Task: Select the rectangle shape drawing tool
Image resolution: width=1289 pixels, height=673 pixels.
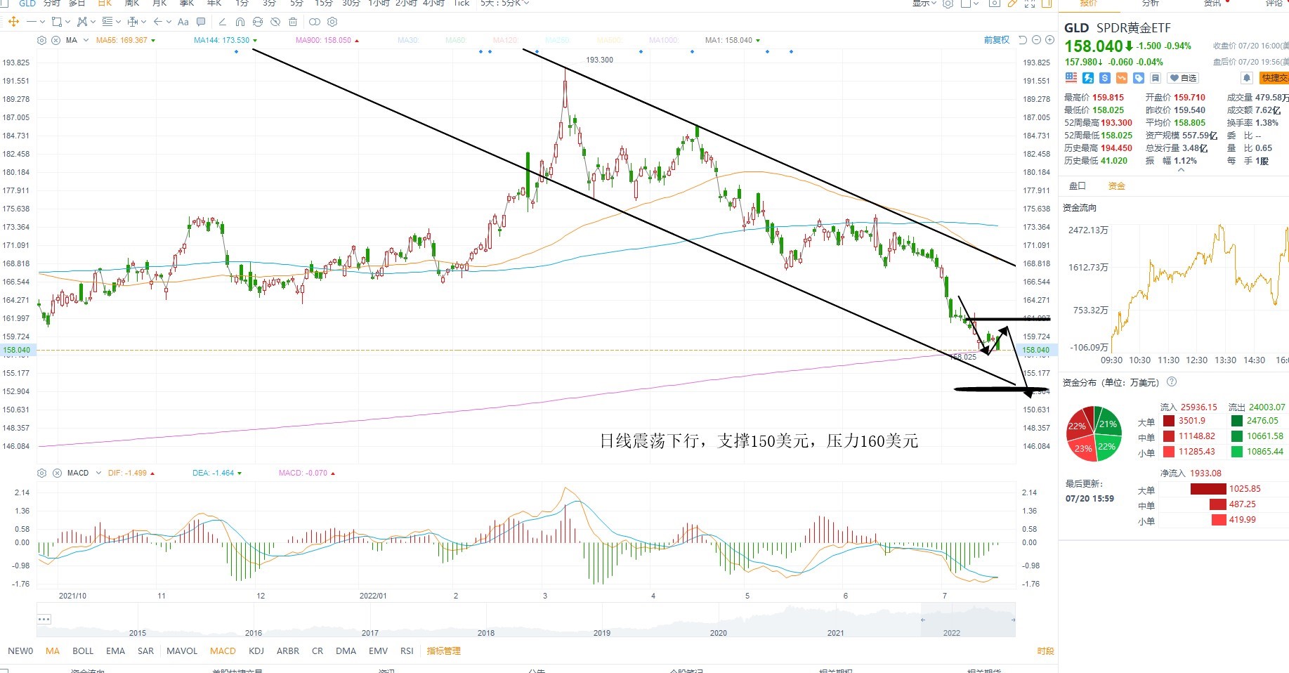Action: [57, 22]
